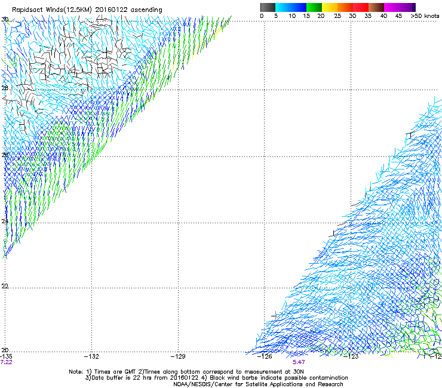Click the longitude label '-135'
Viewport: 442px width, 388px height.
pyautogui.click(x=6, y=356)
